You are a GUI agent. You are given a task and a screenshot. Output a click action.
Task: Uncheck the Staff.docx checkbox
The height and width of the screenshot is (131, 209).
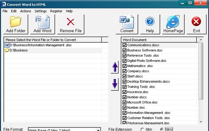(x=124, y=76)
